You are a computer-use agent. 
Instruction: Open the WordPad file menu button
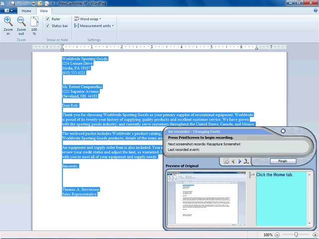[x=8, y=10]
